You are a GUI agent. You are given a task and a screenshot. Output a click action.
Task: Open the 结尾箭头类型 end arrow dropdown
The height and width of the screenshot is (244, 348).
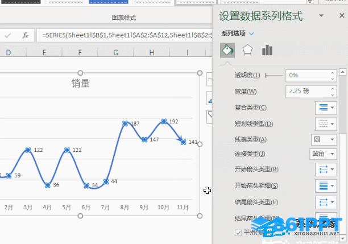(x=325, y=201)
